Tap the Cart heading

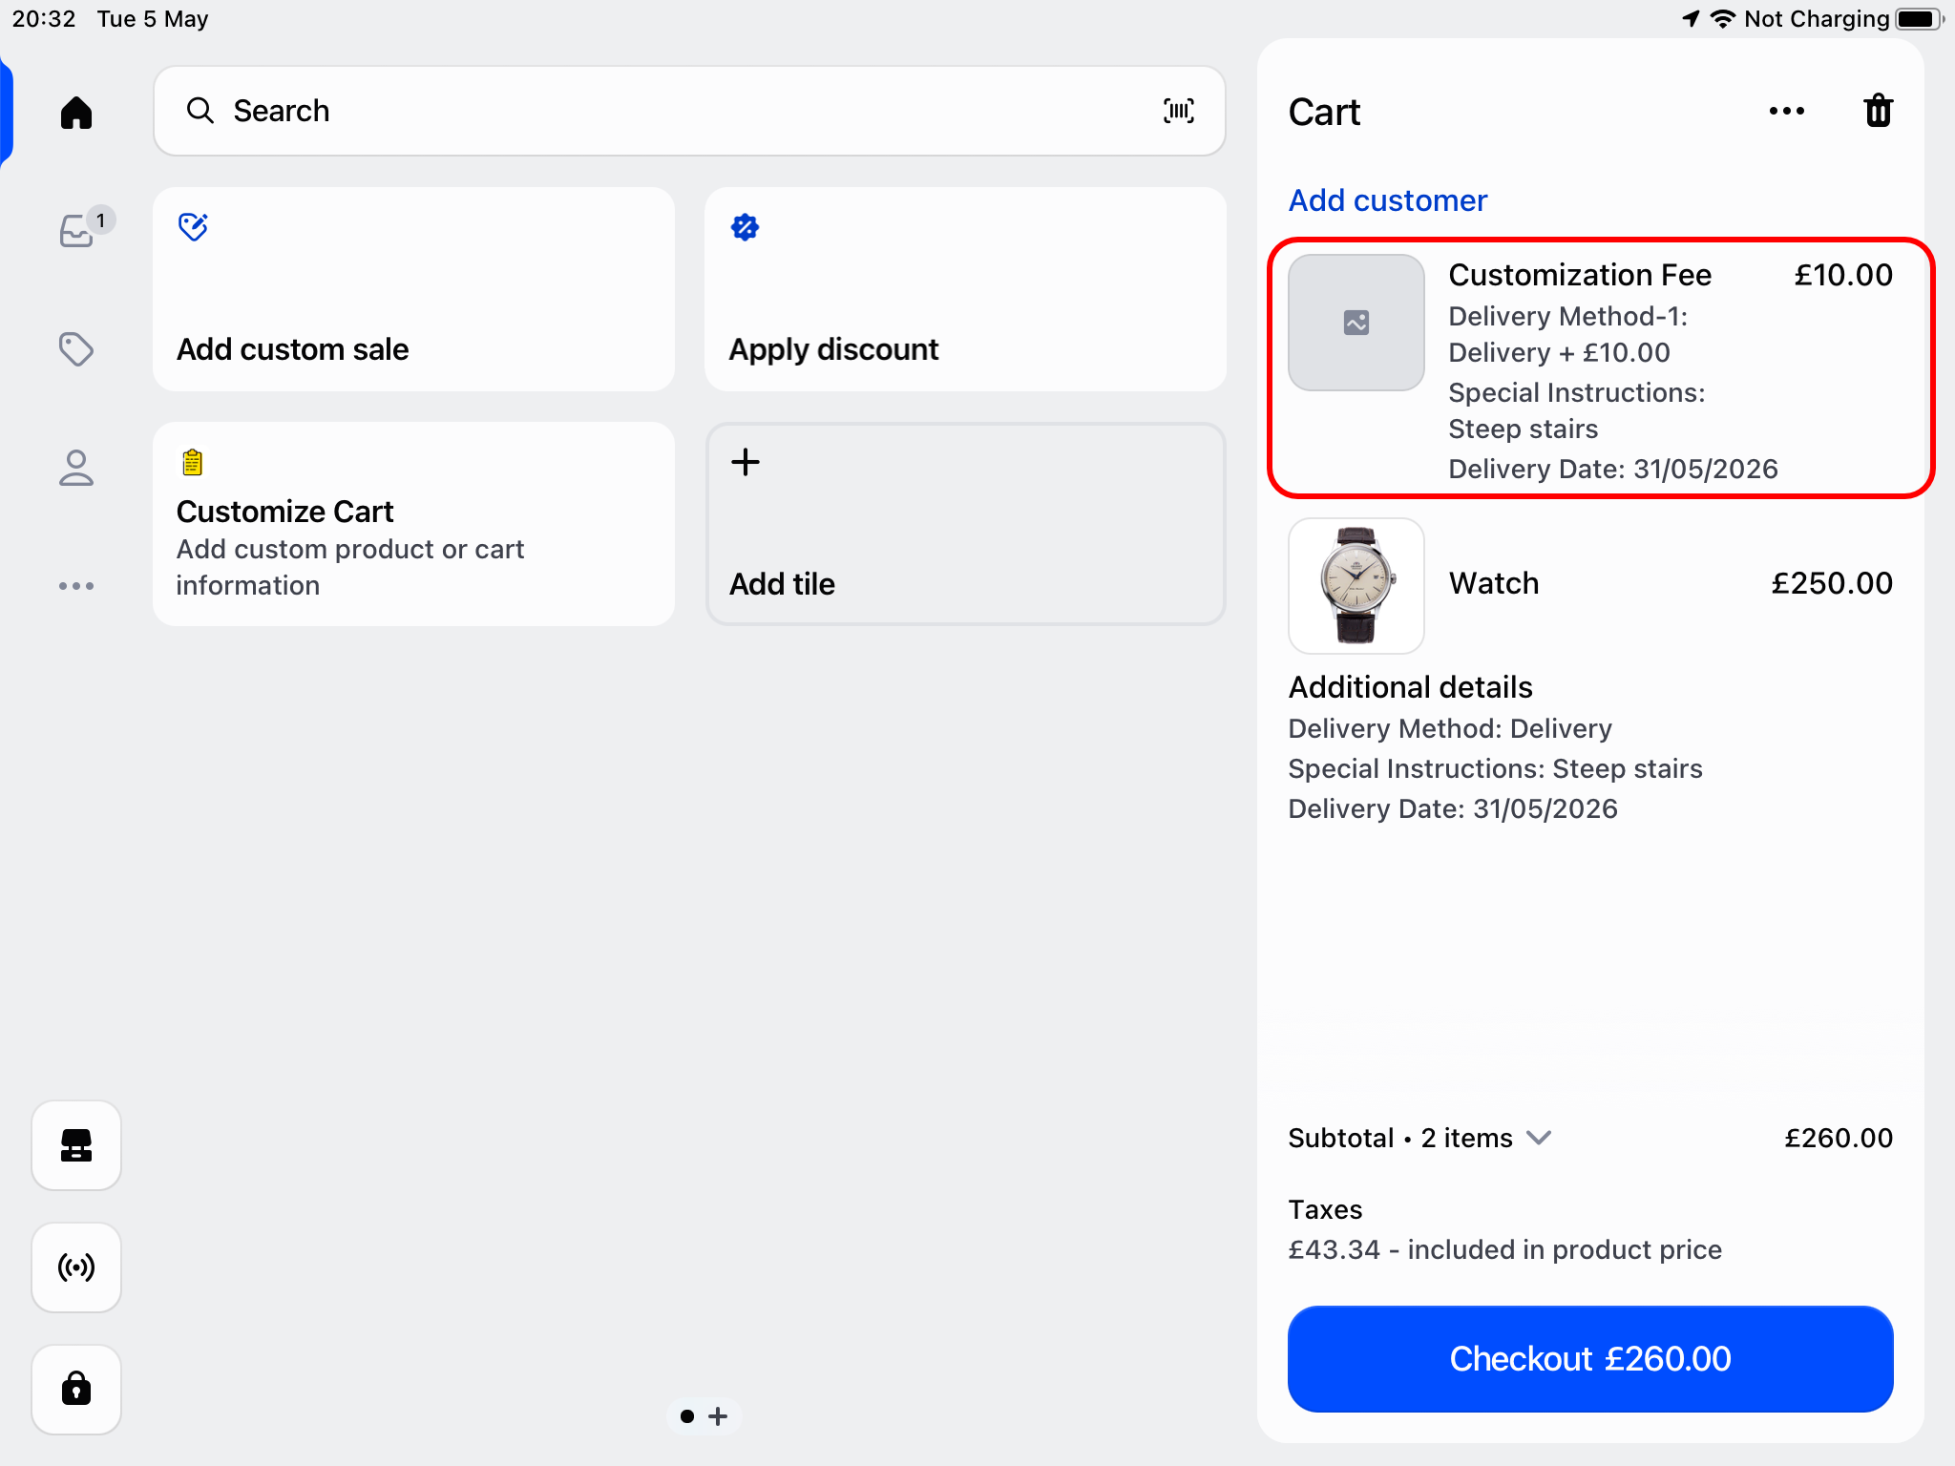1324,113
